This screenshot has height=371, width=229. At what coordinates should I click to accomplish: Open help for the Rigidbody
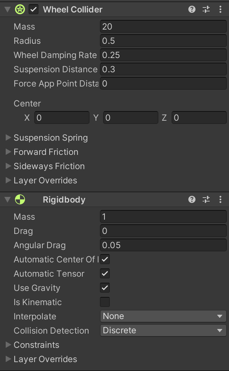coord(192,199)
